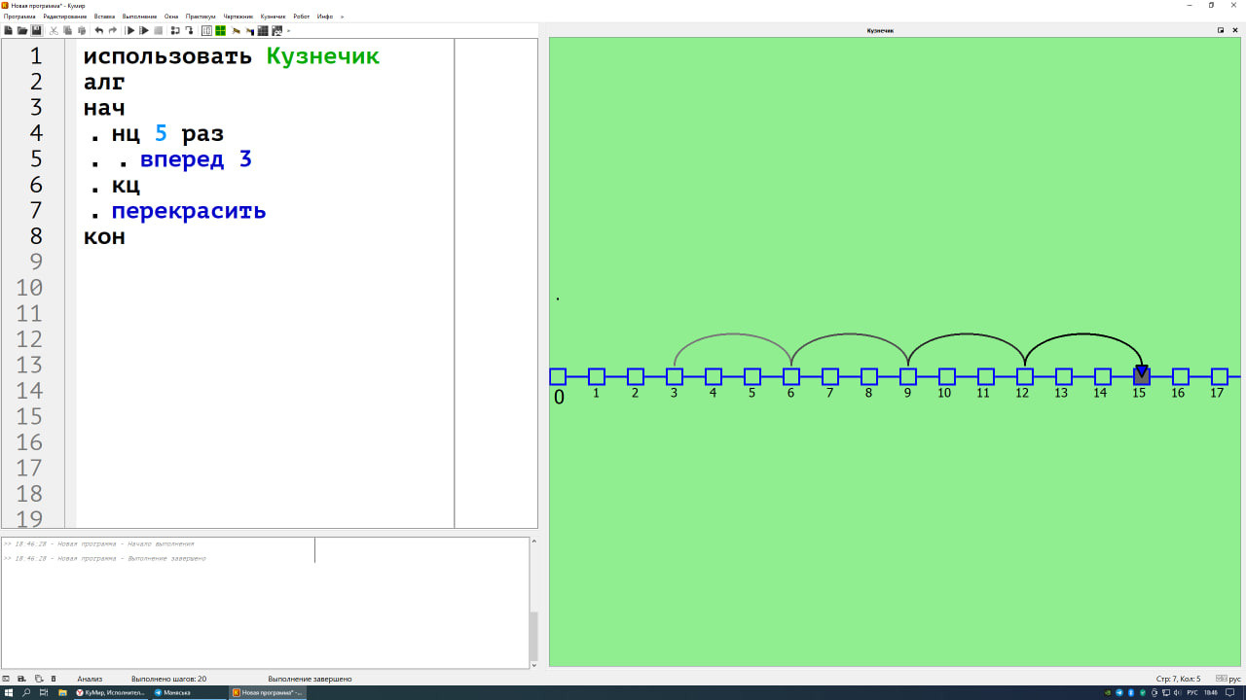Cut selection using the scissors icon
Image resolution: width=1246 pixels, height=700 pixels.
pyautogui.click(x=55, y=31)
